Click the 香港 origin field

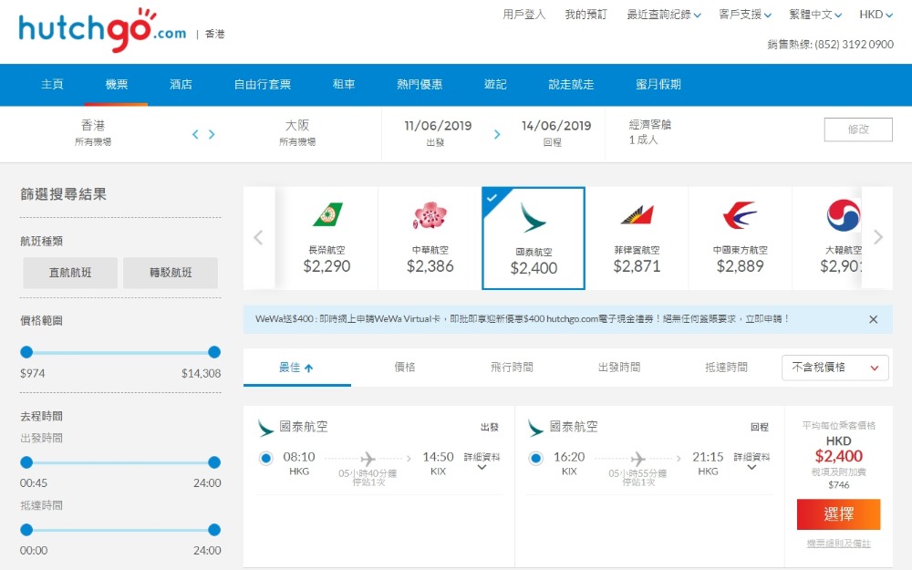pyautogui.click(x=93, y=132)
